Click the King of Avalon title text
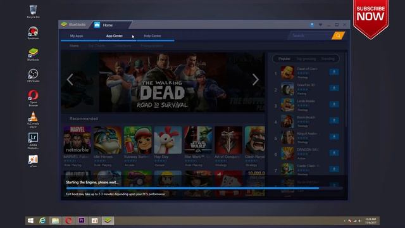 307,134
